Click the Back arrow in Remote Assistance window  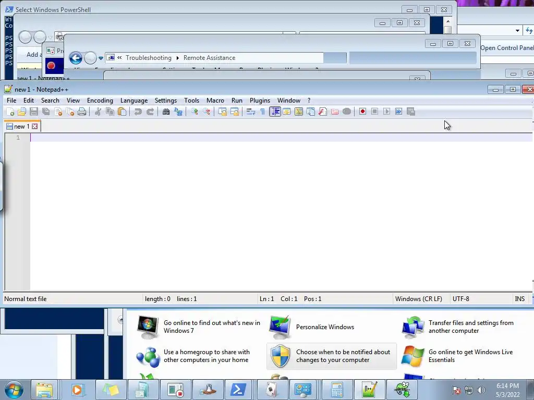point(76,58)
